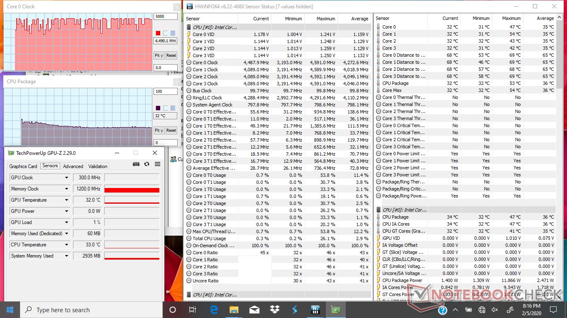Open the System Memory Used dropdown
Viewport: 567px width, 318px height.
click(x=66, y=256)
